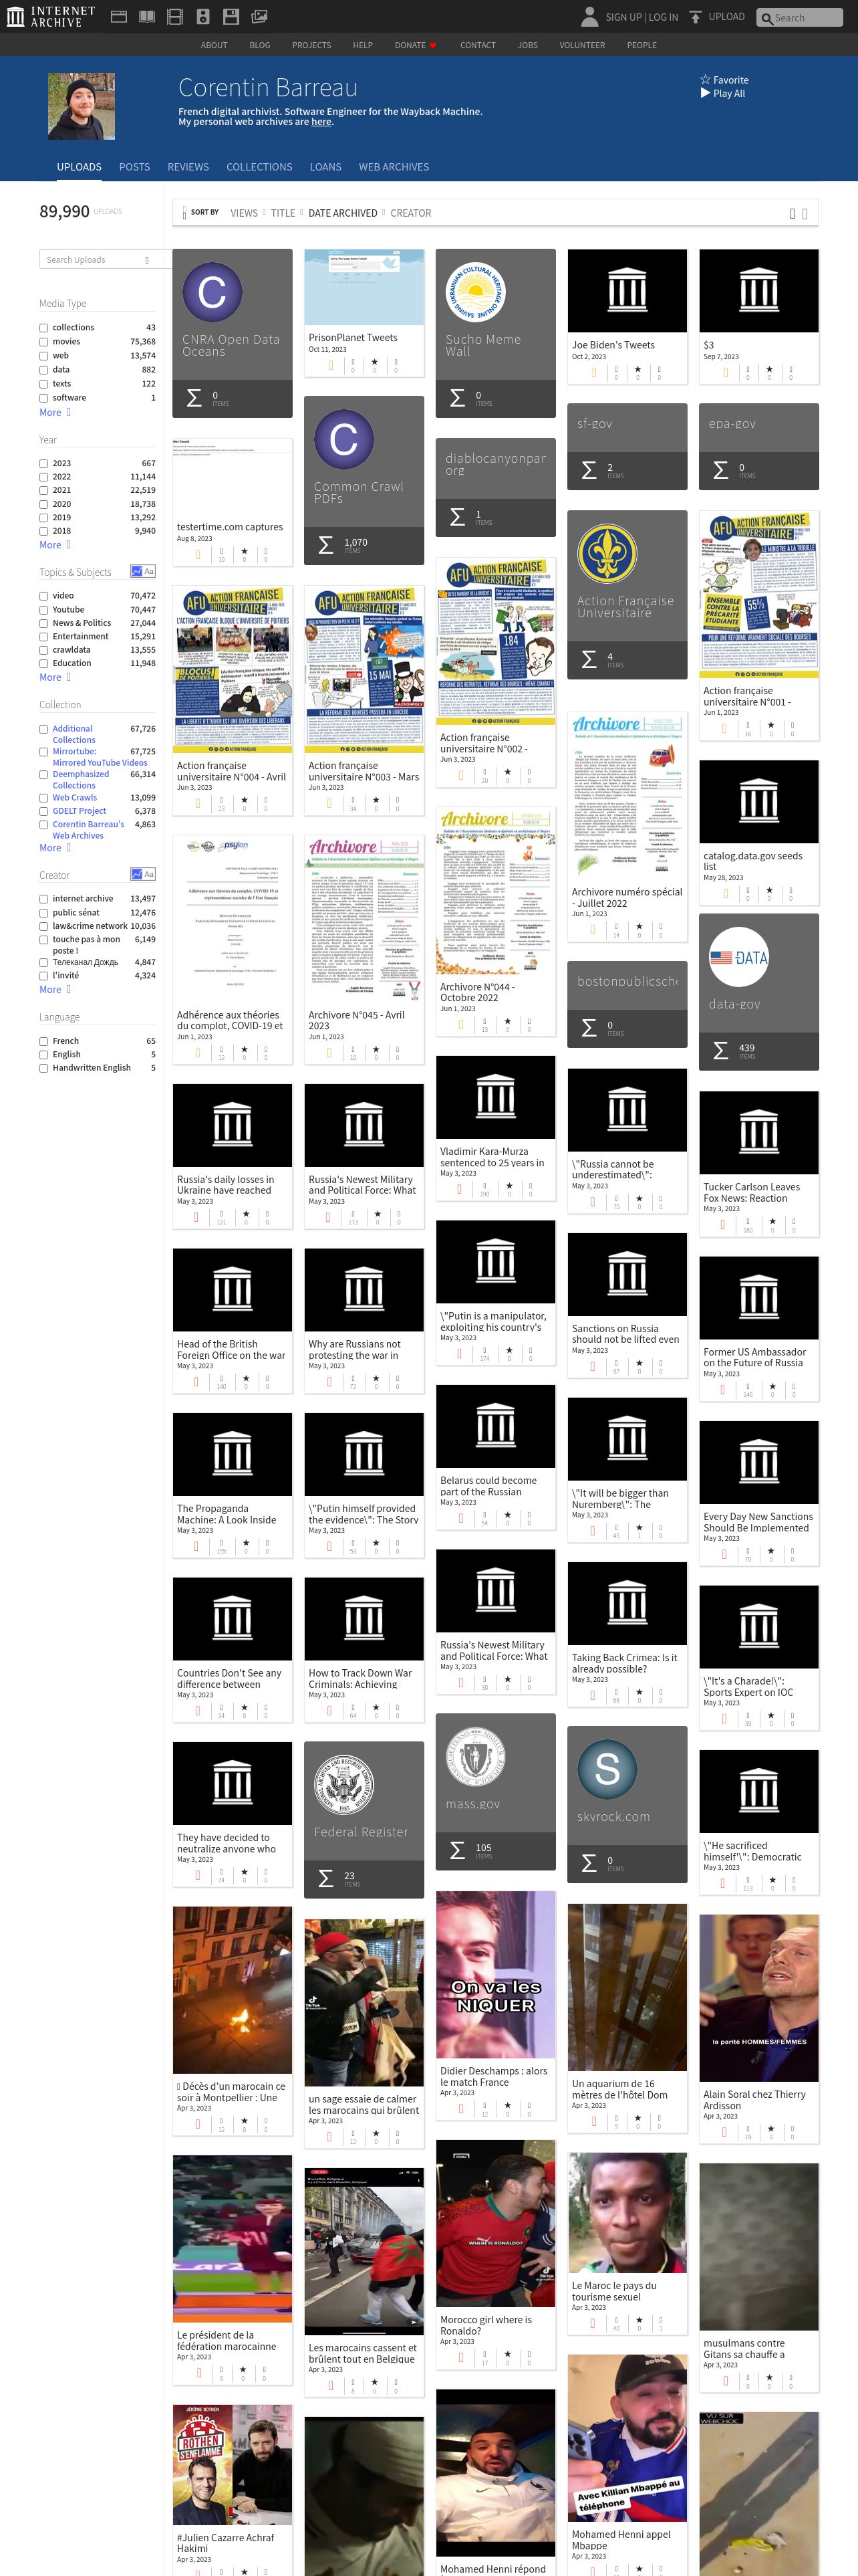
Task: Open the Web (Wayback) media icon
Action: pyautogui.click(x=118, y=17)
